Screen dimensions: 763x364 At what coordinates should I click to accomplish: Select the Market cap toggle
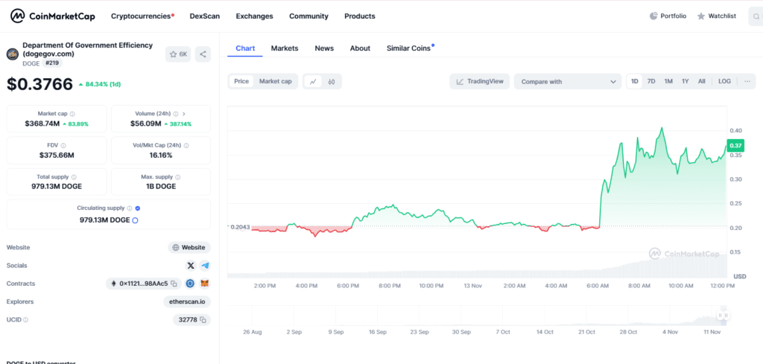point(276,82)
